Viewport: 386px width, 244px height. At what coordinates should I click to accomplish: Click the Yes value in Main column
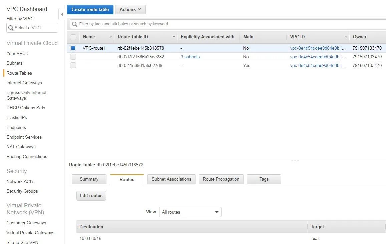pyautogui.click(x=247, y=65)
